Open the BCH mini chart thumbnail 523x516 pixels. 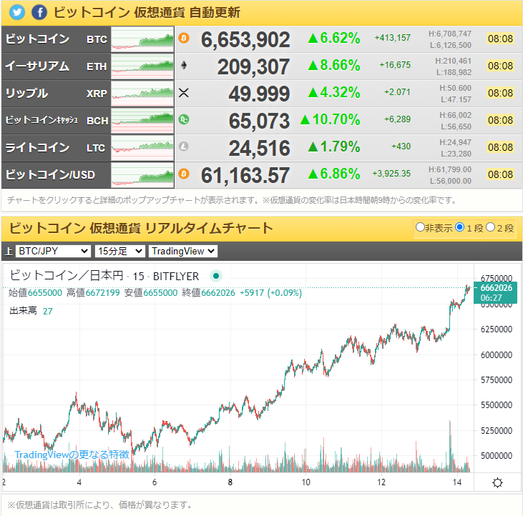[x=142, y=121]
